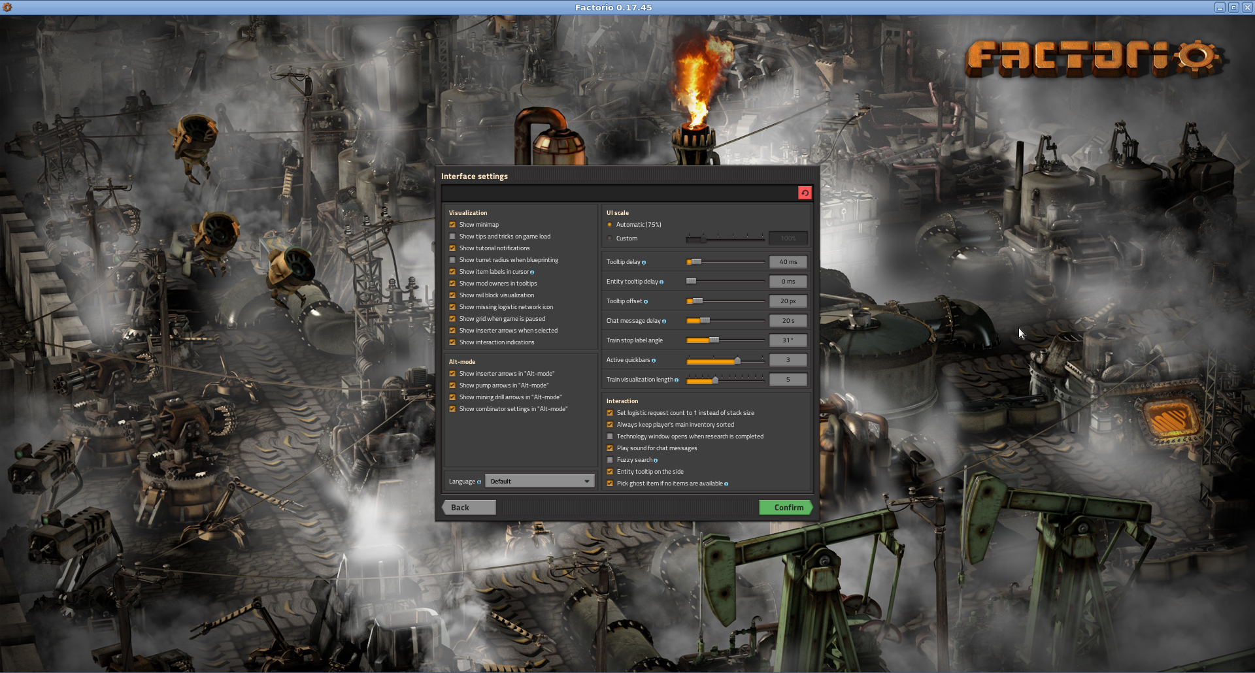The height and width of the screenshot is (673, 1255).
Task: Click the Pick ghost item info icon
Action: 726,484
